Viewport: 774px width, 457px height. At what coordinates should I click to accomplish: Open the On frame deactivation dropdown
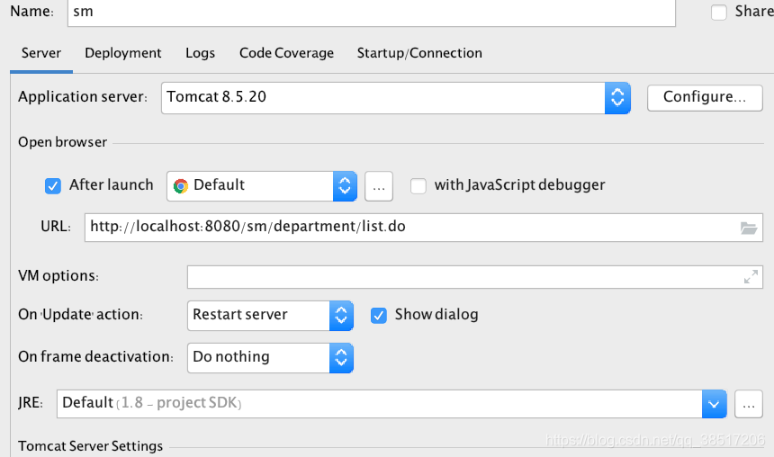271,358
